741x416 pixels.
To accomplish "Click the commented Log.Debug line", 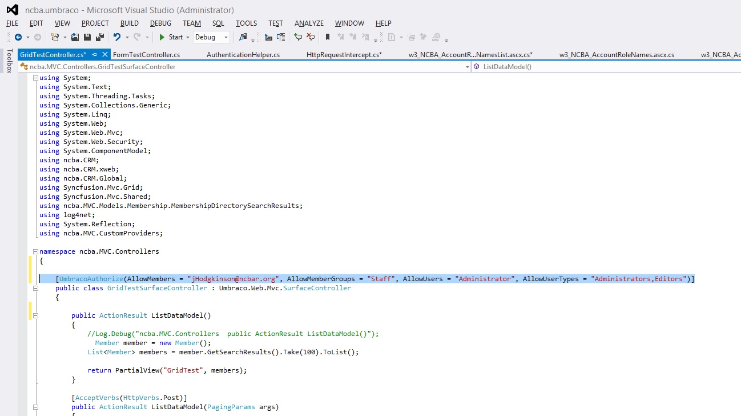I will click(233, 334).
